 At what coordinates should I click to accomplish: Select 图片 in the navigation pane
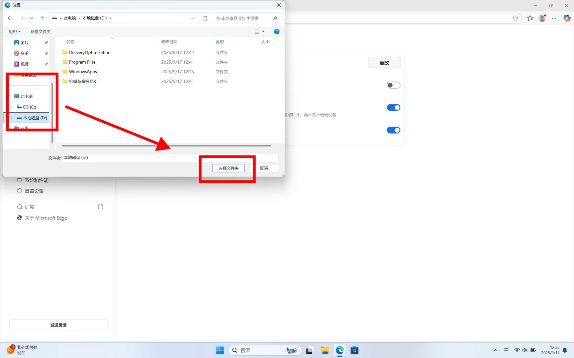24,43
